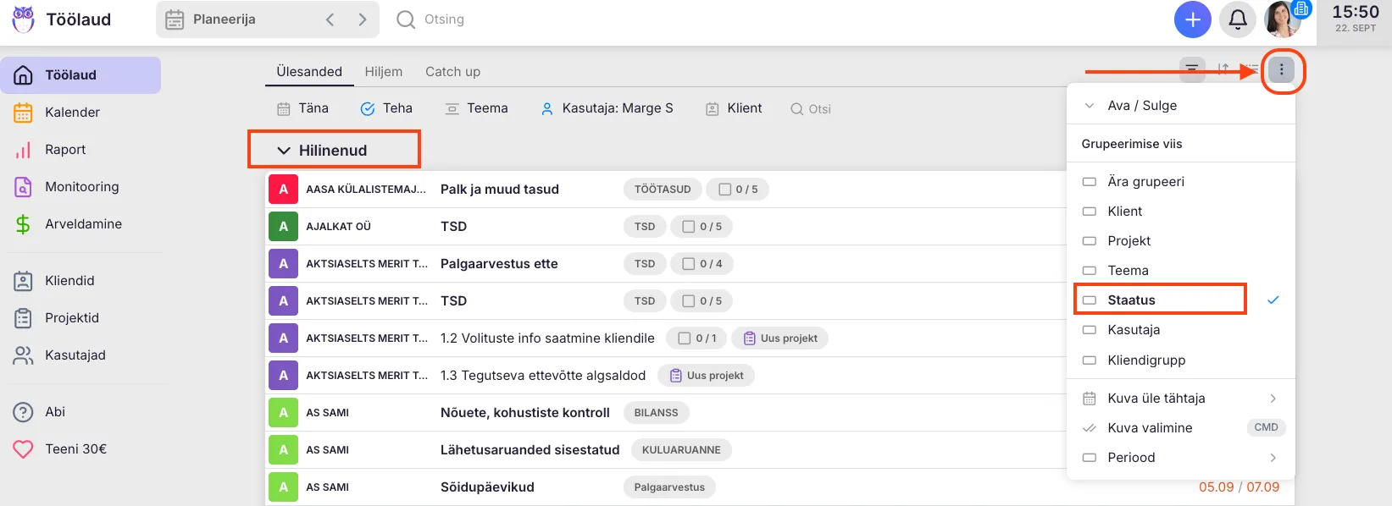
Task: Go to Arveldamine billing section
Action: coord(83,224)
